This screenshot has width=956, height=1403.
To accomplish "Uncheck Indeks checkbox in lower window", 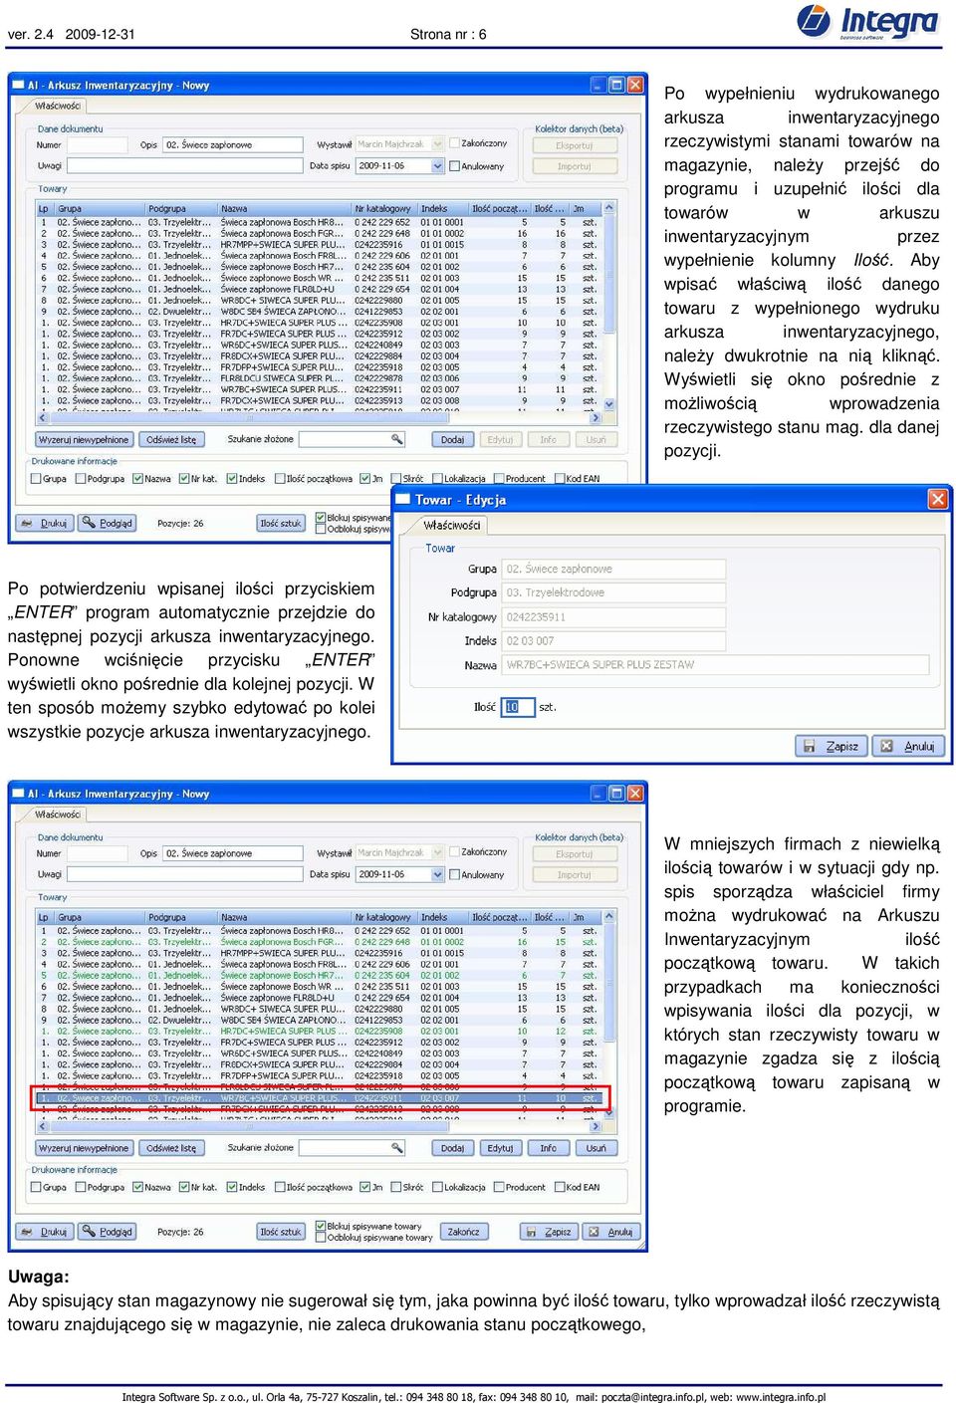I will point(232,1187).
